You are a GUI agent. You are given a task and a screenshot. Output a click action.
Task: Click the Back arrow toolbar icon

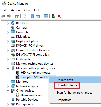pos(3,16)
